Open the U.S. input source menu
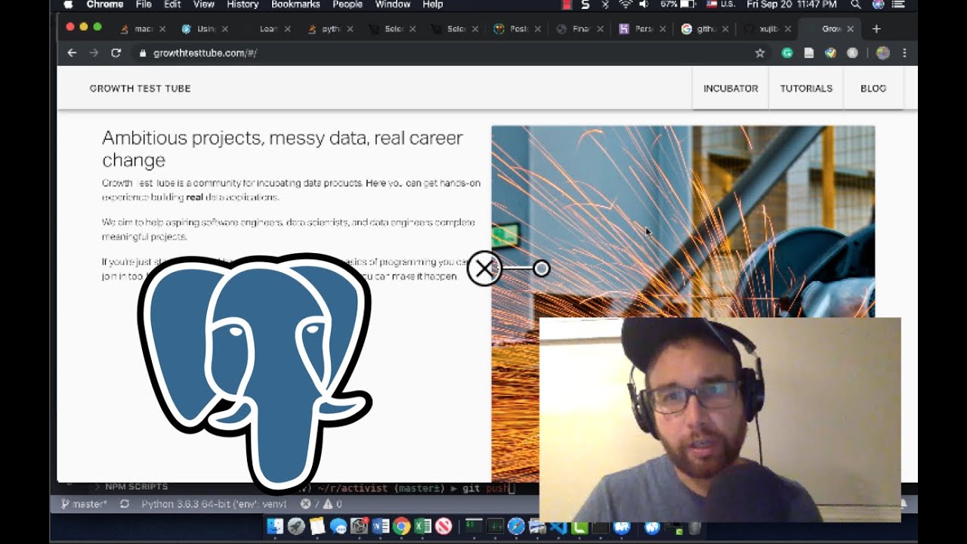 click(720, 5)
